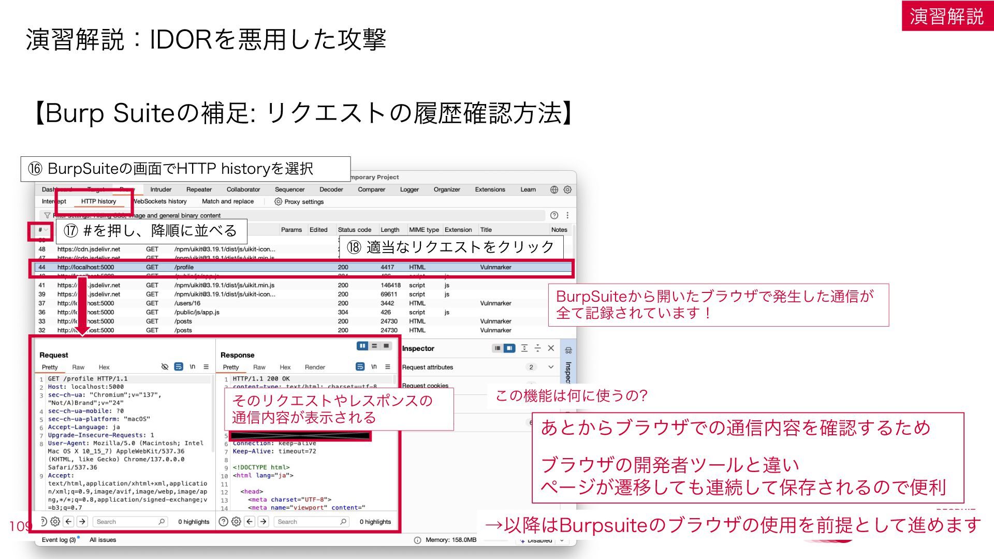
Task: Open help icon in Response panel footer
Action: click(223, 522)
